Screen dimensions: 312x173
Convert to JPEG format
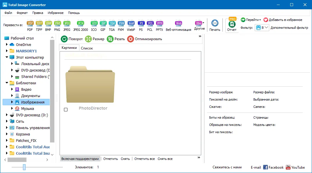click(67, 26)
